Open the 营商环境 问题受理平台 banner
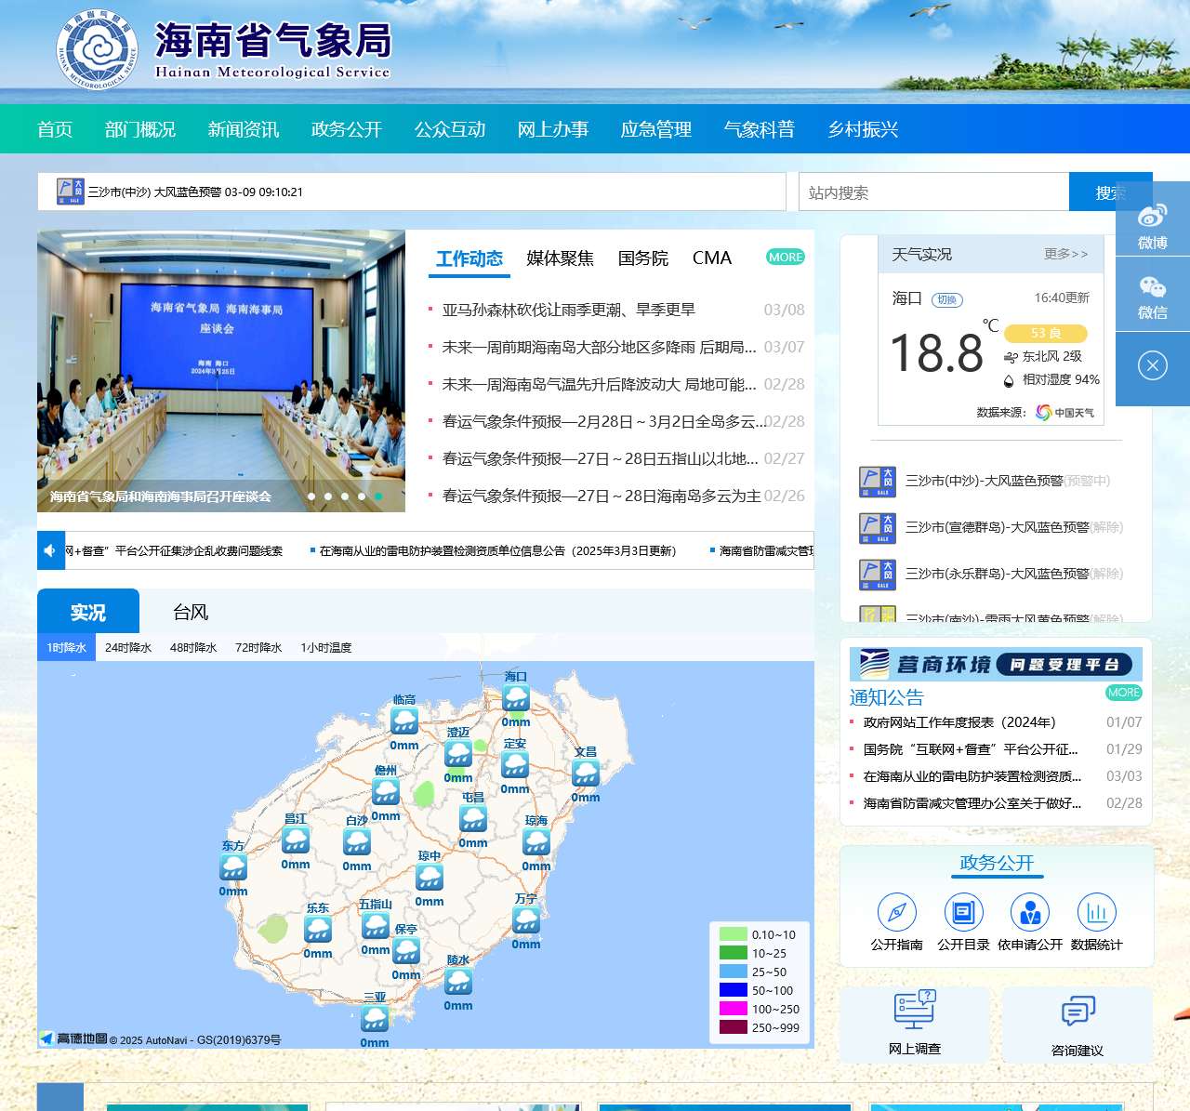 (x=996, y=664)
